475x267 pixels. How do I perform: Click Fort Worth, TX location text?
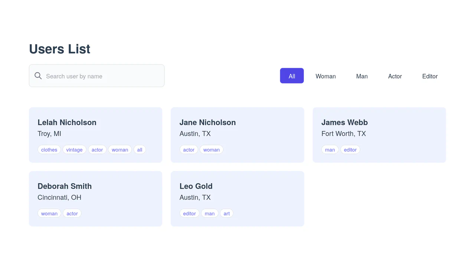point(344,133)
